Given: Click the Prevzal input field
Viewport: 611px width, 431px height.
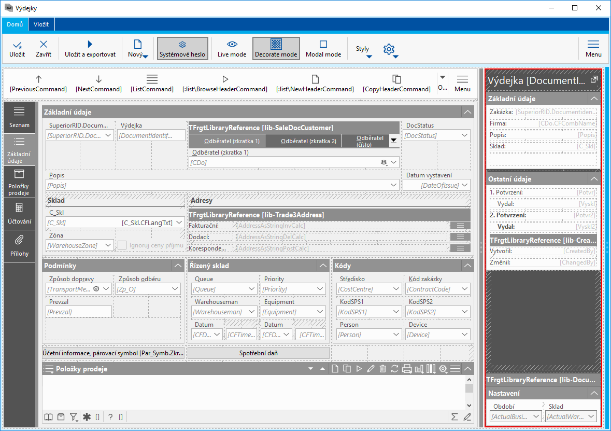Looking at the screenshot, I should click(x=79, y=312).
